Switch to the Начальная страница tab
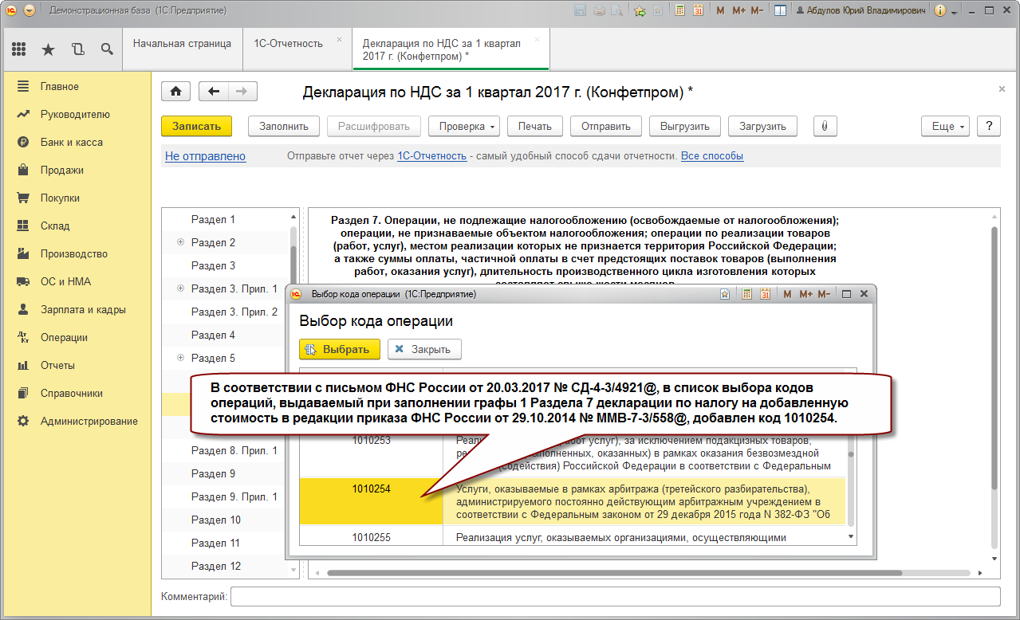Screen dimensions: 1020x620 pos(182,44)
